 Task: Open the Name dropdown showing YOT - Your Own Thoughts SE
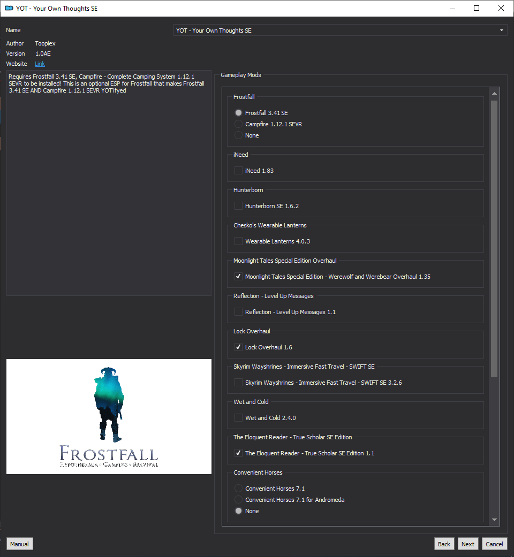340,30
